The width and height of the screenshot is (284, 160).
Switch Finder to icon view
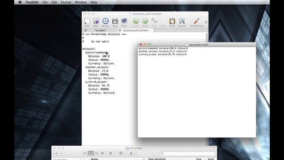tap(85, 153)
